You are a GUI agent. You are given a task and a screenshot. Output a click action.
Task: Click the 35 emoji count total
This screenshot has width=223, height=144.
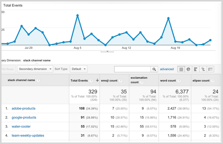pos(124,92)
